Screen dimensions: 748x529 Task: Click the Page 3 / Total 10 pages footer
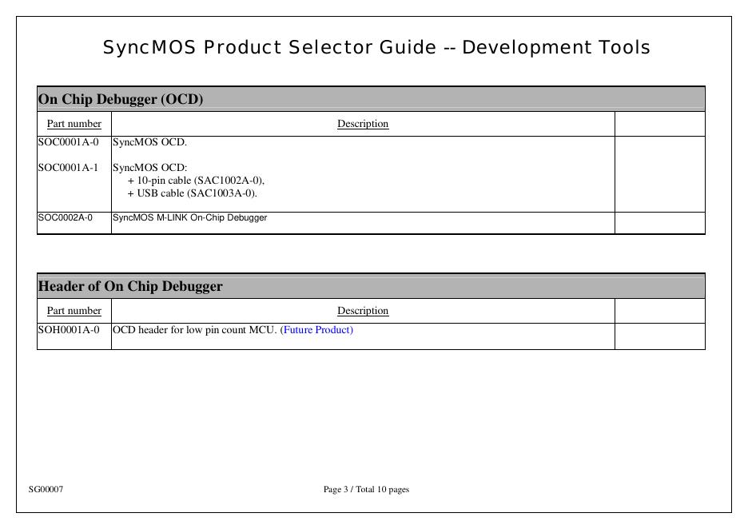click(x=366, y=489)
